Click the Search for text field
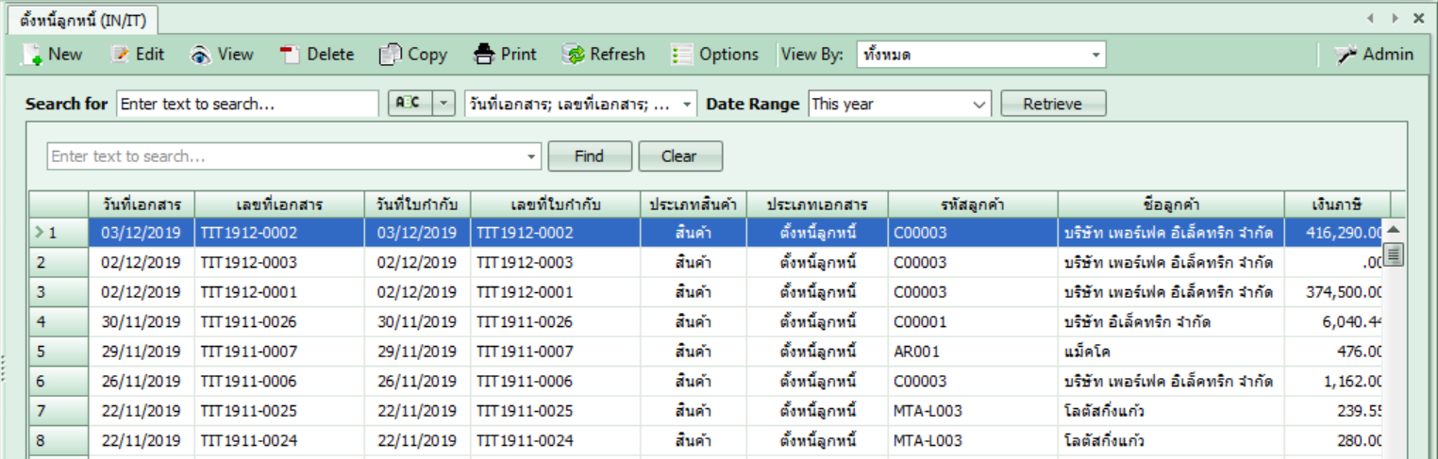The width and height of the screenshot is (1438, 459). click(247, 104)
